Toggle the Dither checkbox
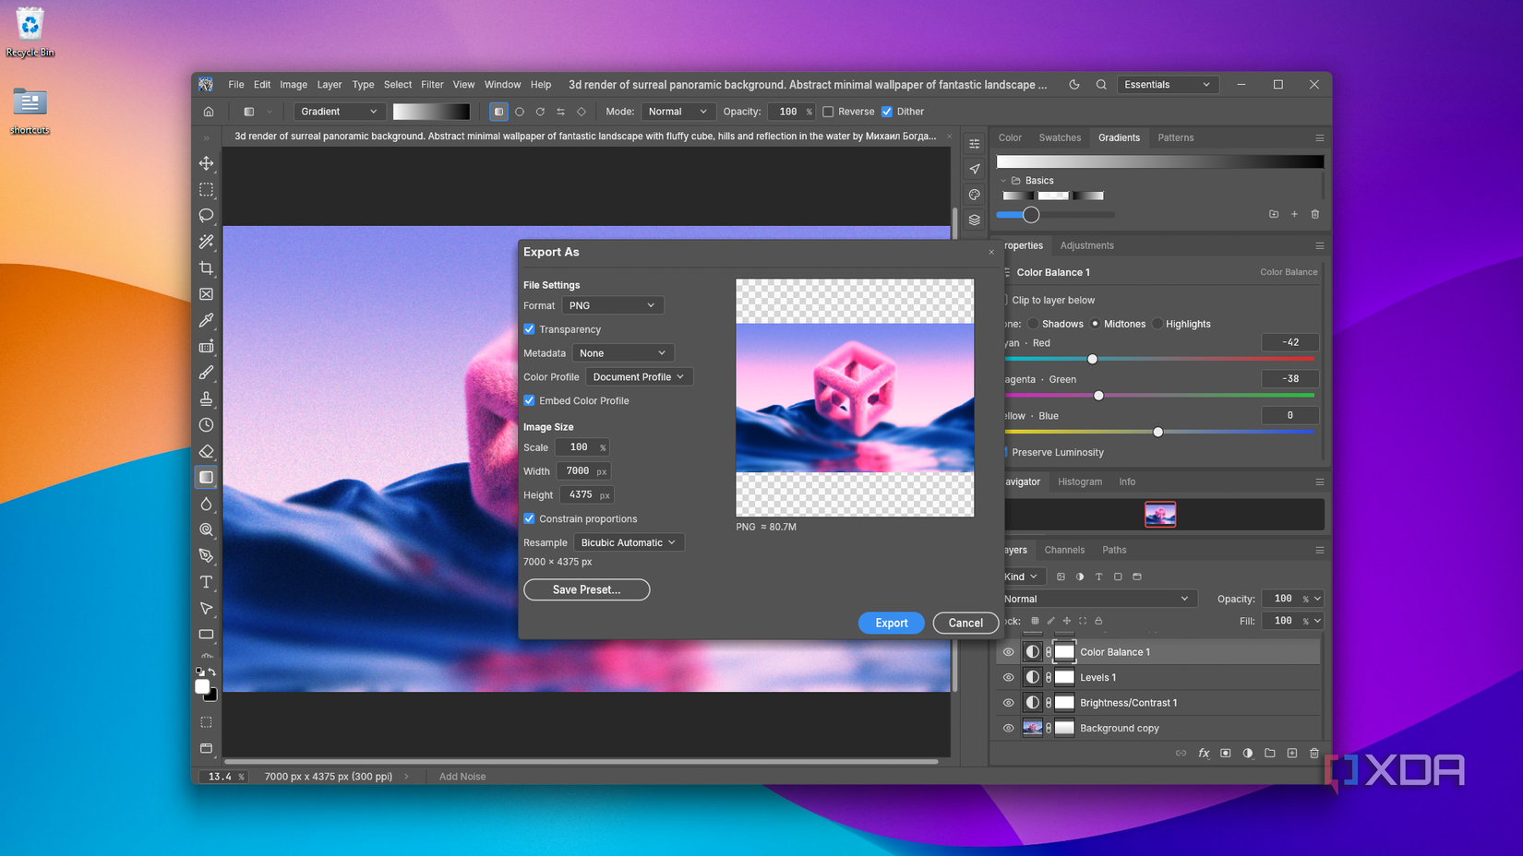Image resolution: width=1523 pixels, height=856 pixels. pos(887,112)
